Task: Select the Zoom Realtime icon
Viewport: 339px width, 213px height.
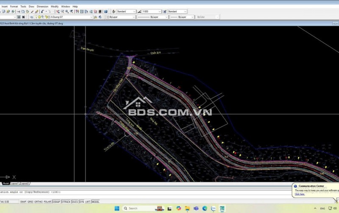Action: click(x=62, y=11)
